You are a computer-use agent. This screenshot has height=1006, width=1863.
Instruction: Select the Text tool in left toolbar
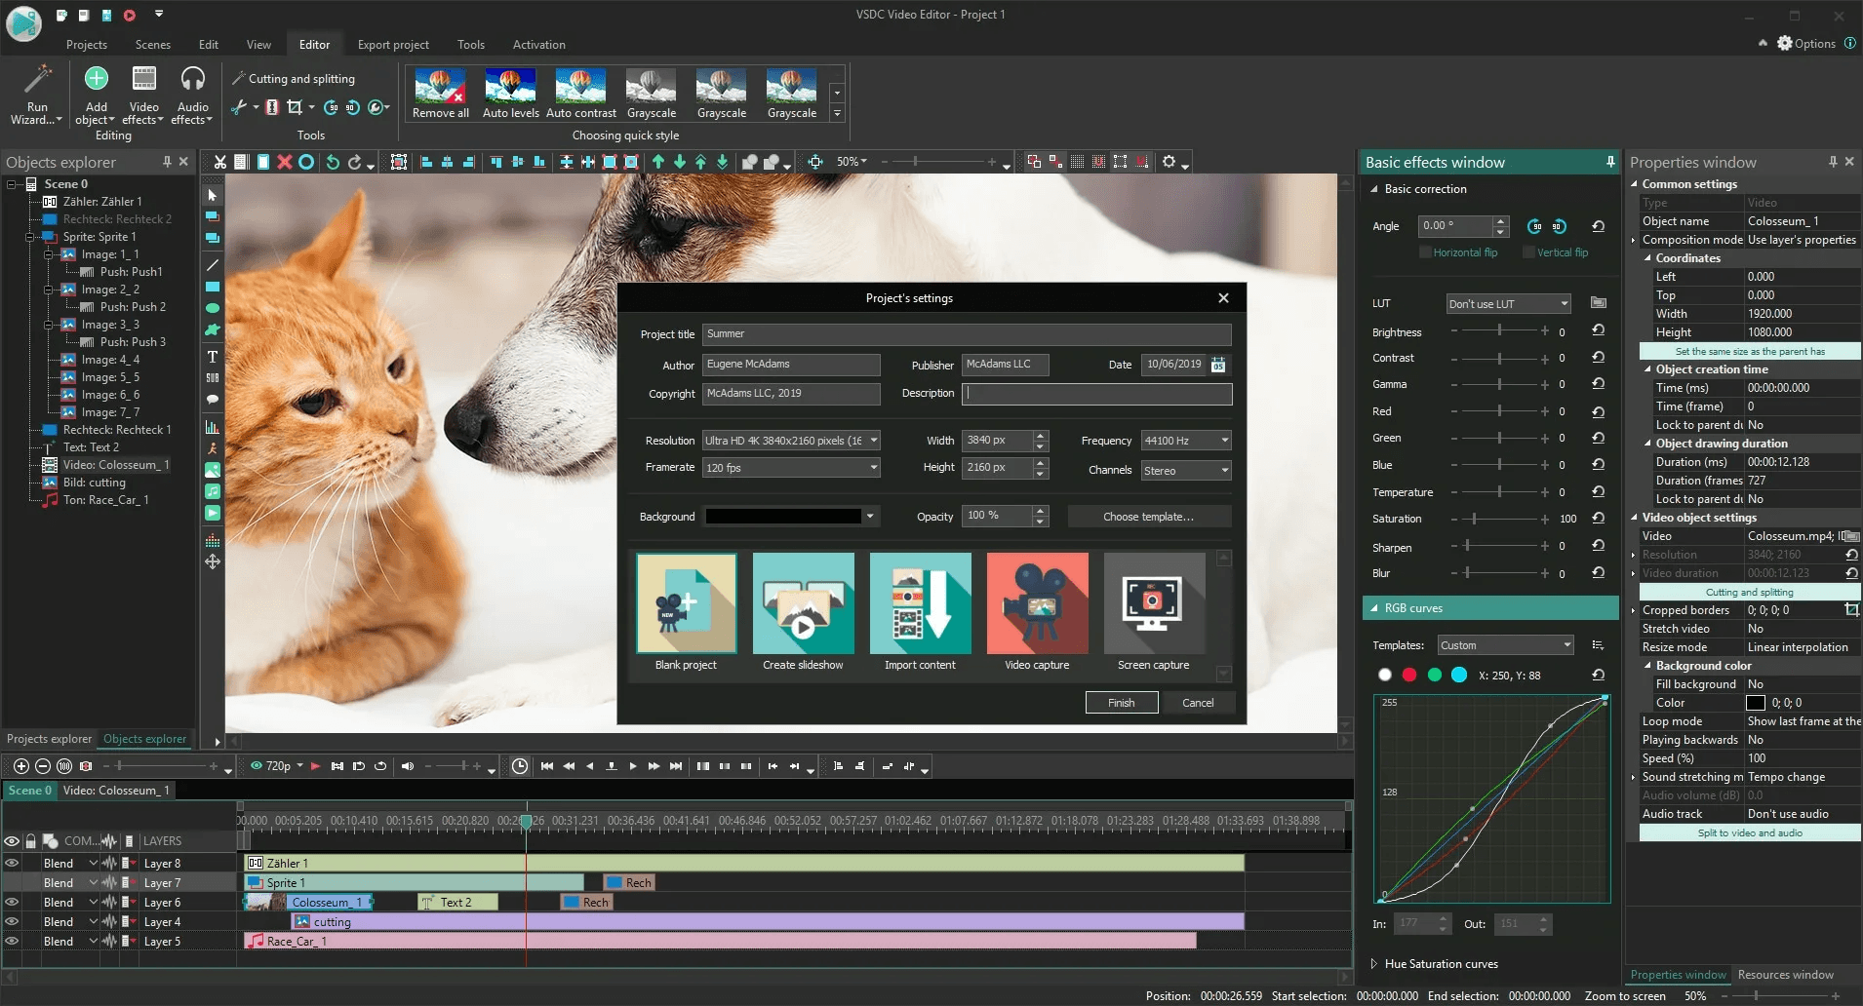(x=212, y=357)
